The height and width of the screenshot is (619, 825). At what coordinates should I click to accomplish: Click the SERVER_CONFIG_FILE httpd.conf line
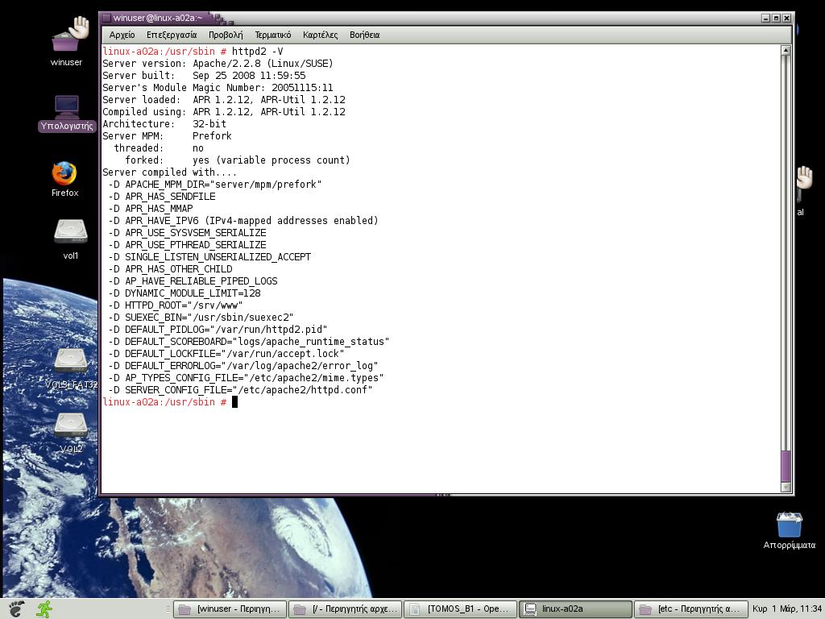pos(240,391)
